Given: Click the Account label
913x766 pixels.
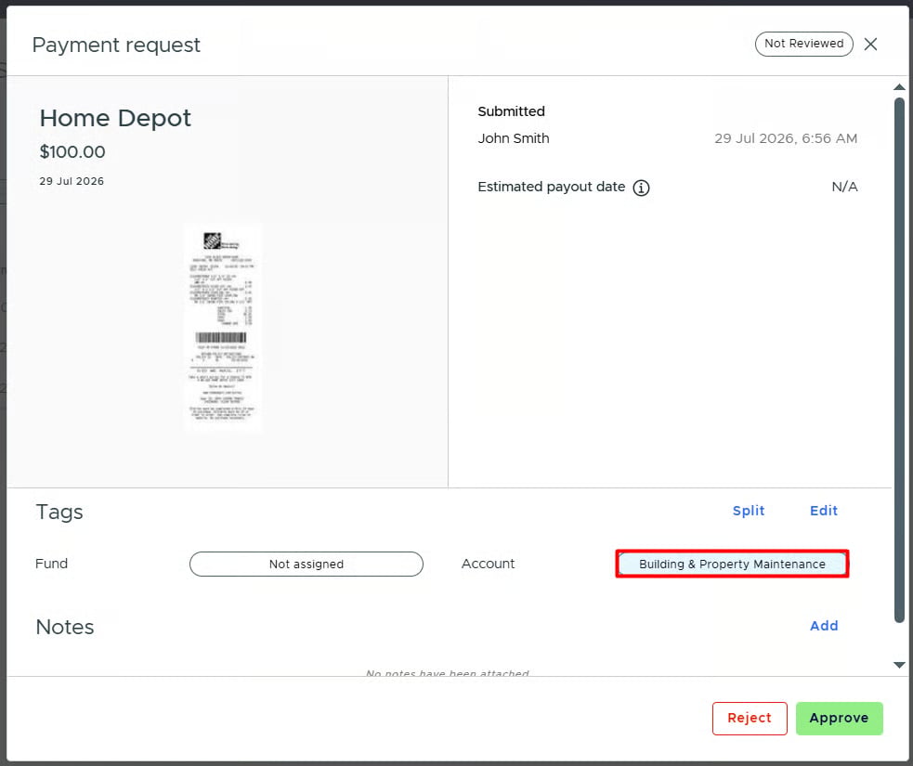Looking at the screenshot, I should [488, 564].
